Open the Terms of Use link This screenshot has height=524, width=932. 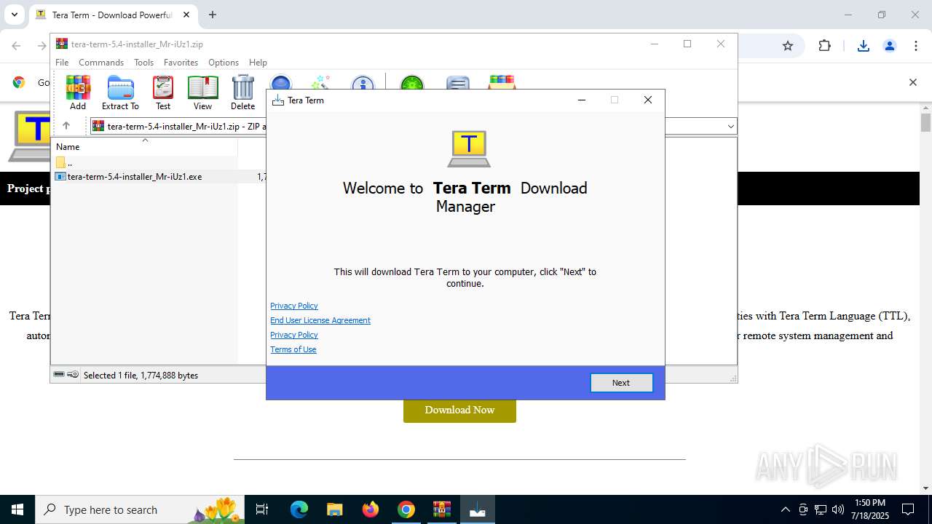click(x=293, y=349)
